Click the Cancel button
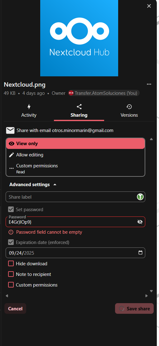 coord(15,308)
